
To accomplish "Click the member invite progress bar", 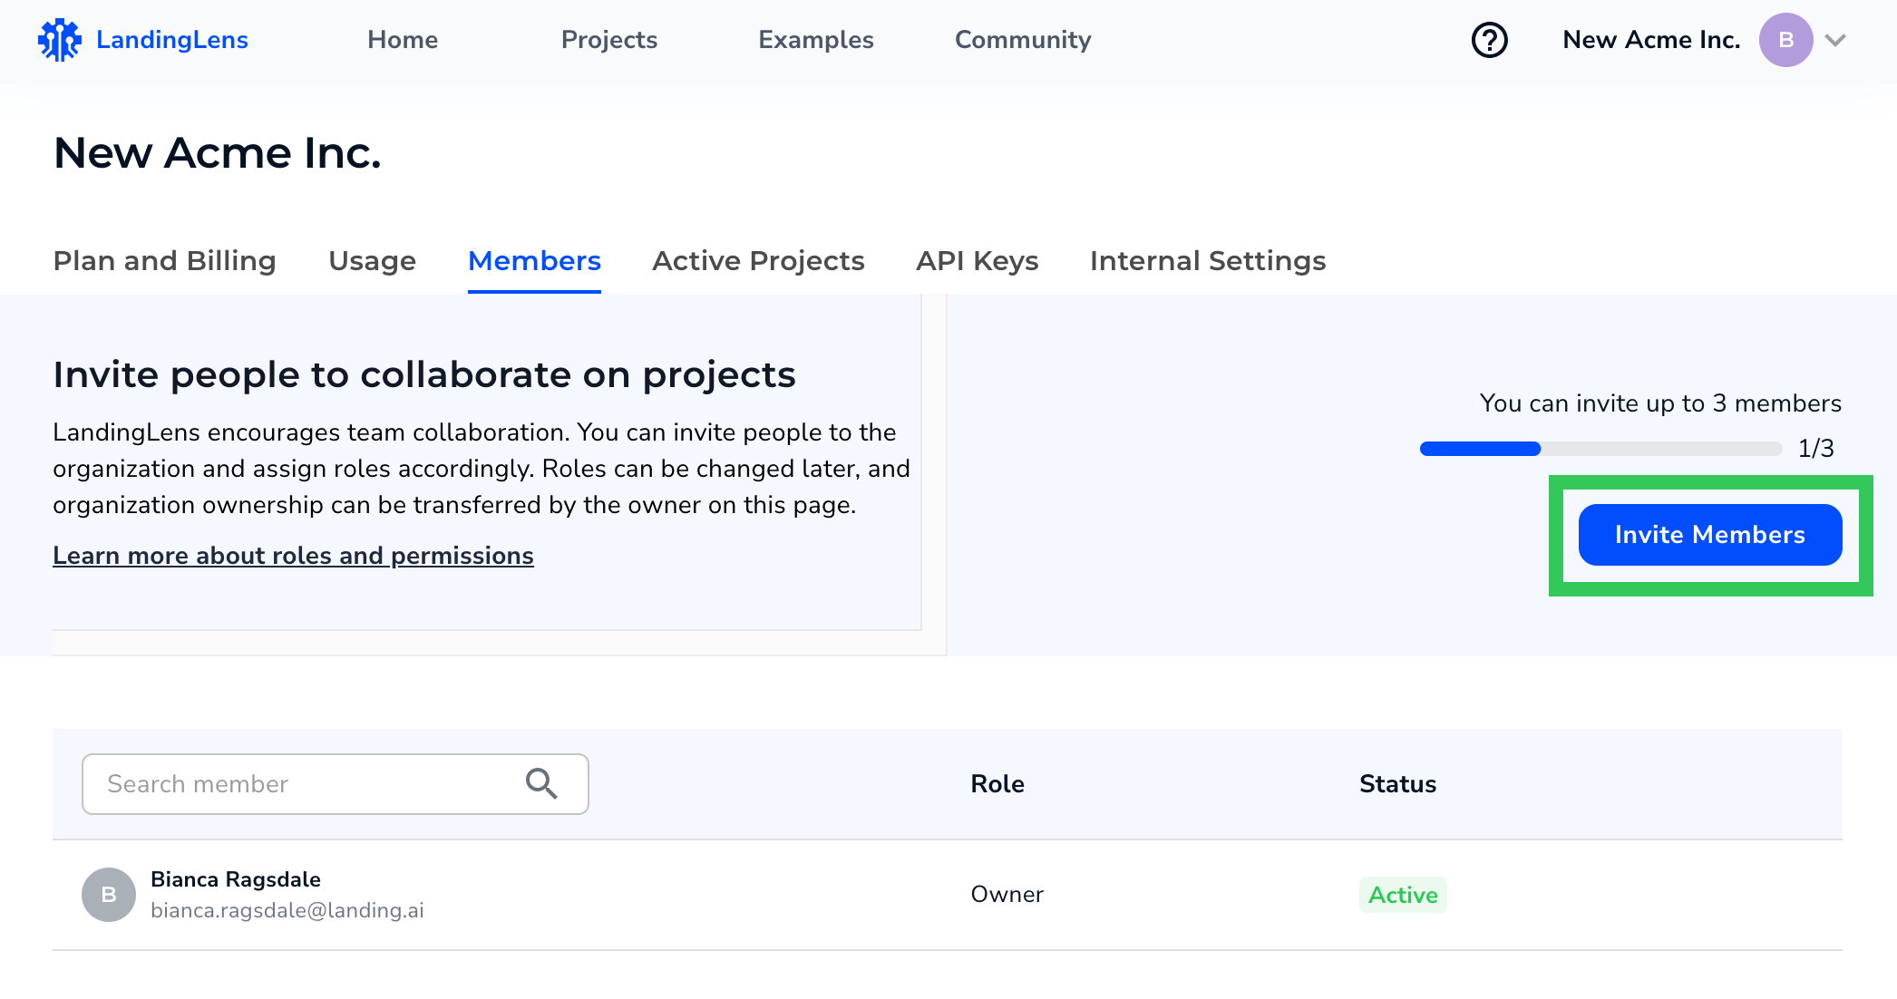I will pos(1600,449).
